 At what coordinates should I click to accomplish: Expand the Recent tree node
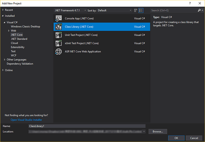point(3,10)
